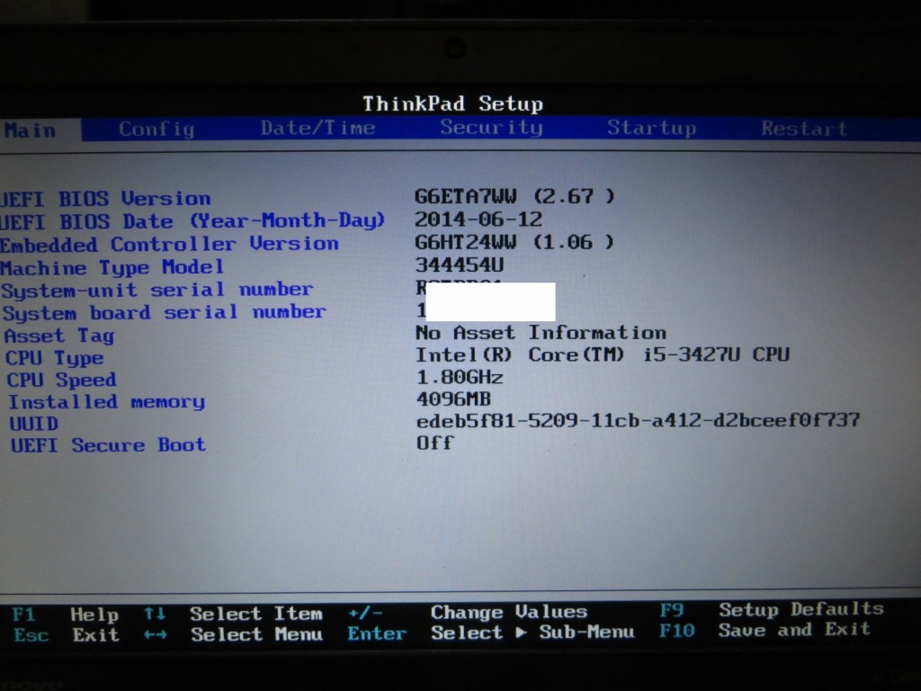The image size is (921, 691).
Task: Click the up-down arrows icon
Action: [x=155, y=614]
